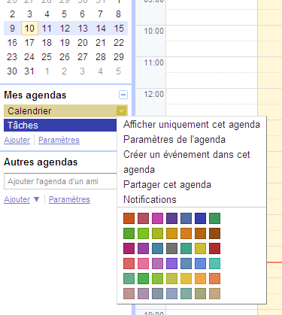
Task: Choose Créer un événement dans cet agenda
Action: pos(186,162)
